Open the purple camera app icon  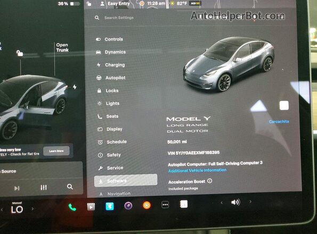pyautogui.click(x=128, y=206)
